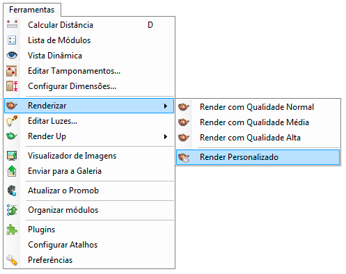Expand the Renderizar submenu arrow
This screenshot has height=274, width=346.
tap(166, 106)
